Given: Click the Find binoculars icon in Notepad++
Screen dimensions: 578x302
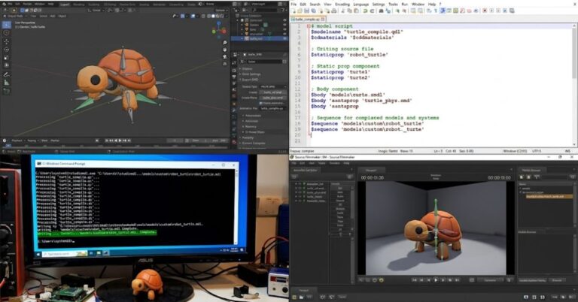Looking at the screenshot, I should coord(381,11).
